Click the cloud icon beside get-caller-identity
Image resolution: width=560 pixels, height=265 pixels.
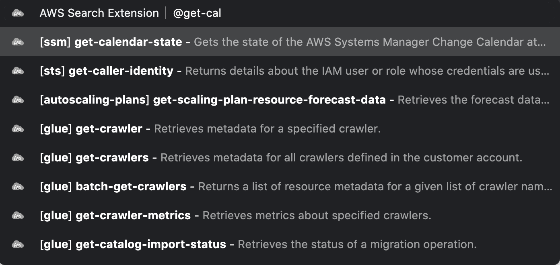click(x=18, y=71)
